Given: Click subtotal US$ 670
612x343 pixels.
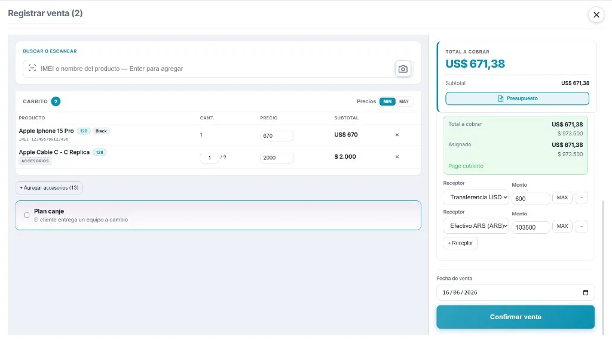Looking at the screenshot, I should coord(346,135).
